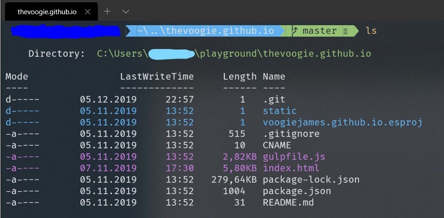The height and width of the screenshot is (218, 444).
Task: Open the new tab profile dropdown
Action: click(x=125, y=11)
